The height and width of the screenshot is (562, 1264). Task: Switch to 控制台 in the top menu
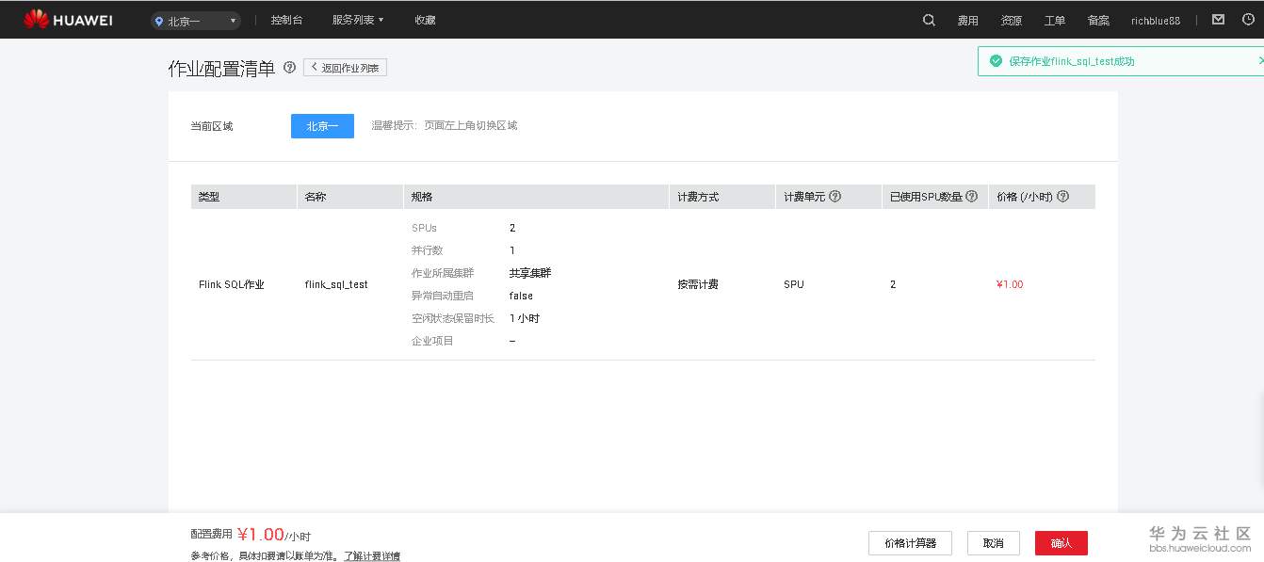point(286,20)
